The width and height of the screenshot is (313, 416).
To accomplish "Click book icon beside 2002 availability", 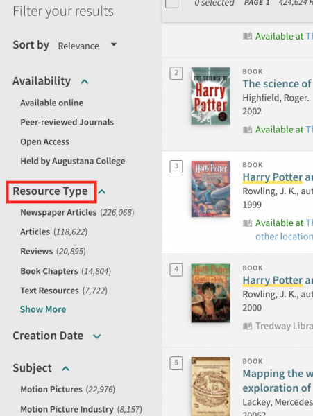I will point(248,130).
